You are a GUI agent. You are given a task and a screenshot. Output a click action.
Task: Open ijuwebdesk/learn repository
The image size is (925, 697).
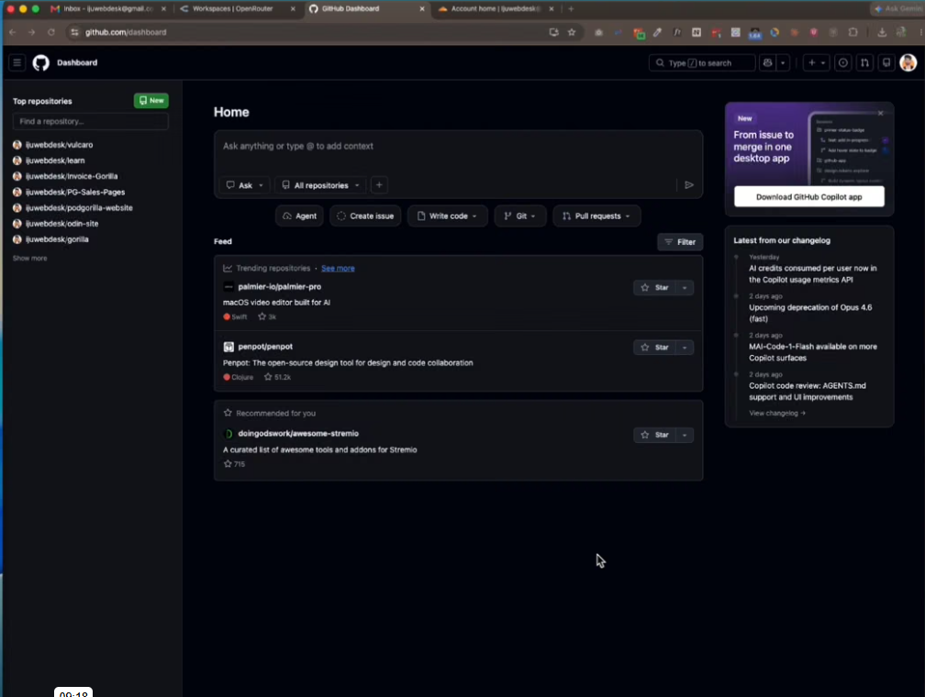click(55, 160)
